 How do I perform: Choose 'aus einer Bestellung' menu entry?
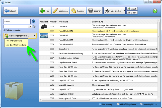14,41
